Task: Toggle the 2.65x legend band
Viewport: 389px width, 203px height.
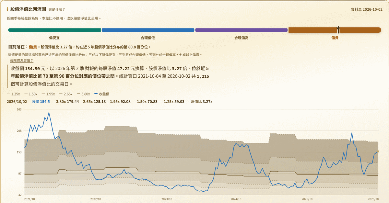Action: click(x=66, y=94)
